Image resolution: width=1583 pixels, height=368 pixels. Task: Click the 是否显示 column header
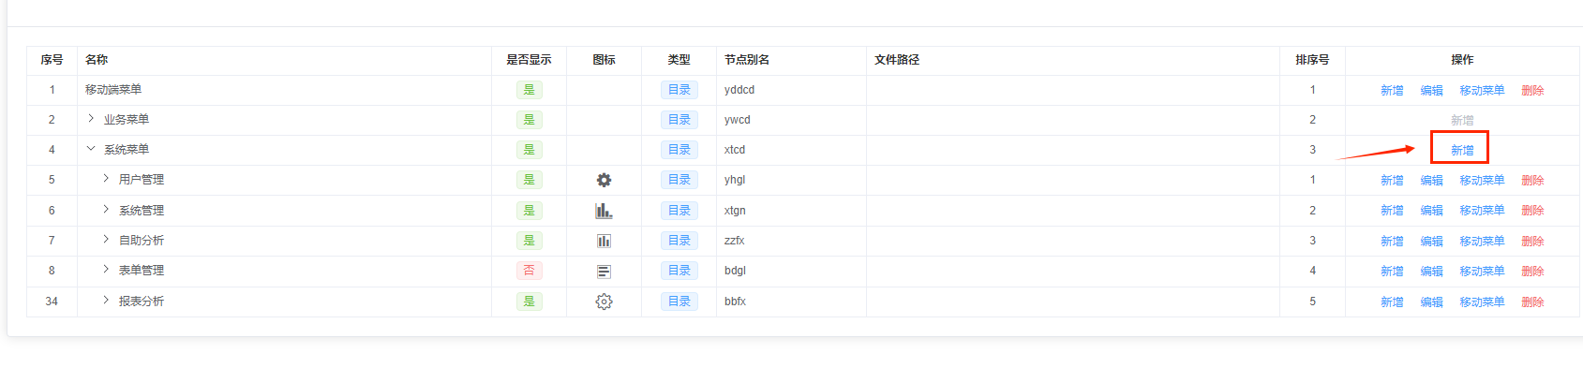click(529, 60)
